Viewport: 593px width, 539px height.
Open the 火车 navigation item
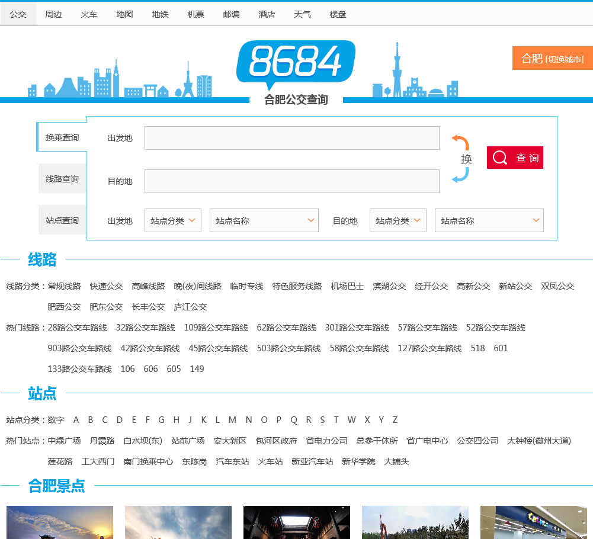click(x=89, y=14)
